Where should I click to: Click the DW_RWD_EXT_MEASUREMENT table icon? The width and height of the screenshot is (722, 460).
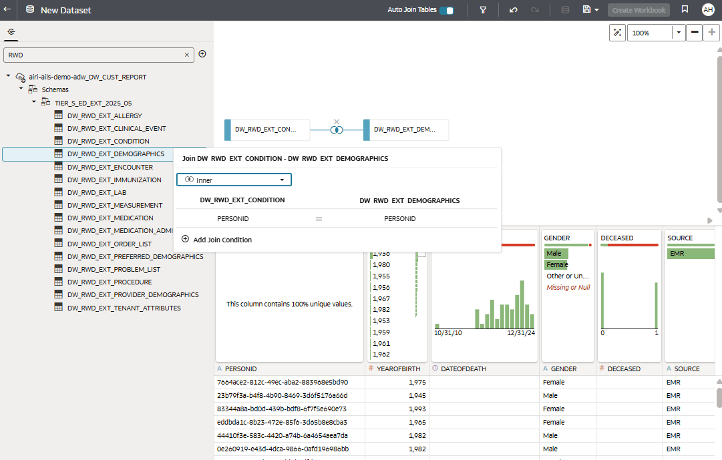[x=59, y=205]
